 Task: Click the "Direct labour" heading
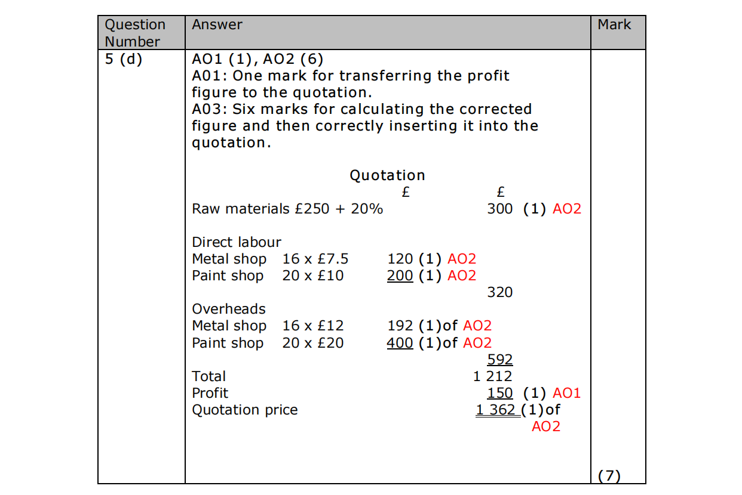[236, 242]
